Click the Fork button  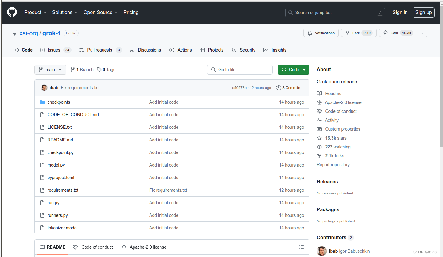click(359, 33)
